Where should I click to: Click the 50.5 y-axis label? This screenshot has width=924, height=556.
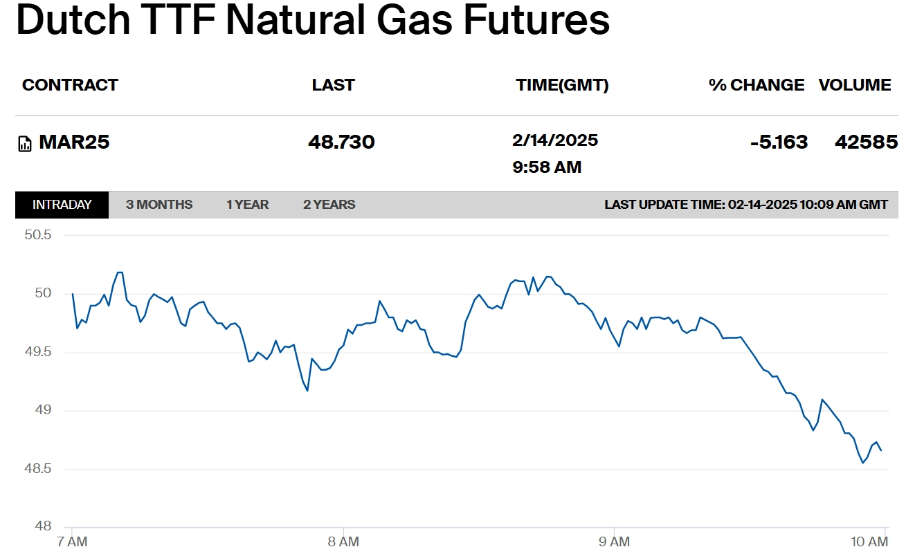coord(38,235)
